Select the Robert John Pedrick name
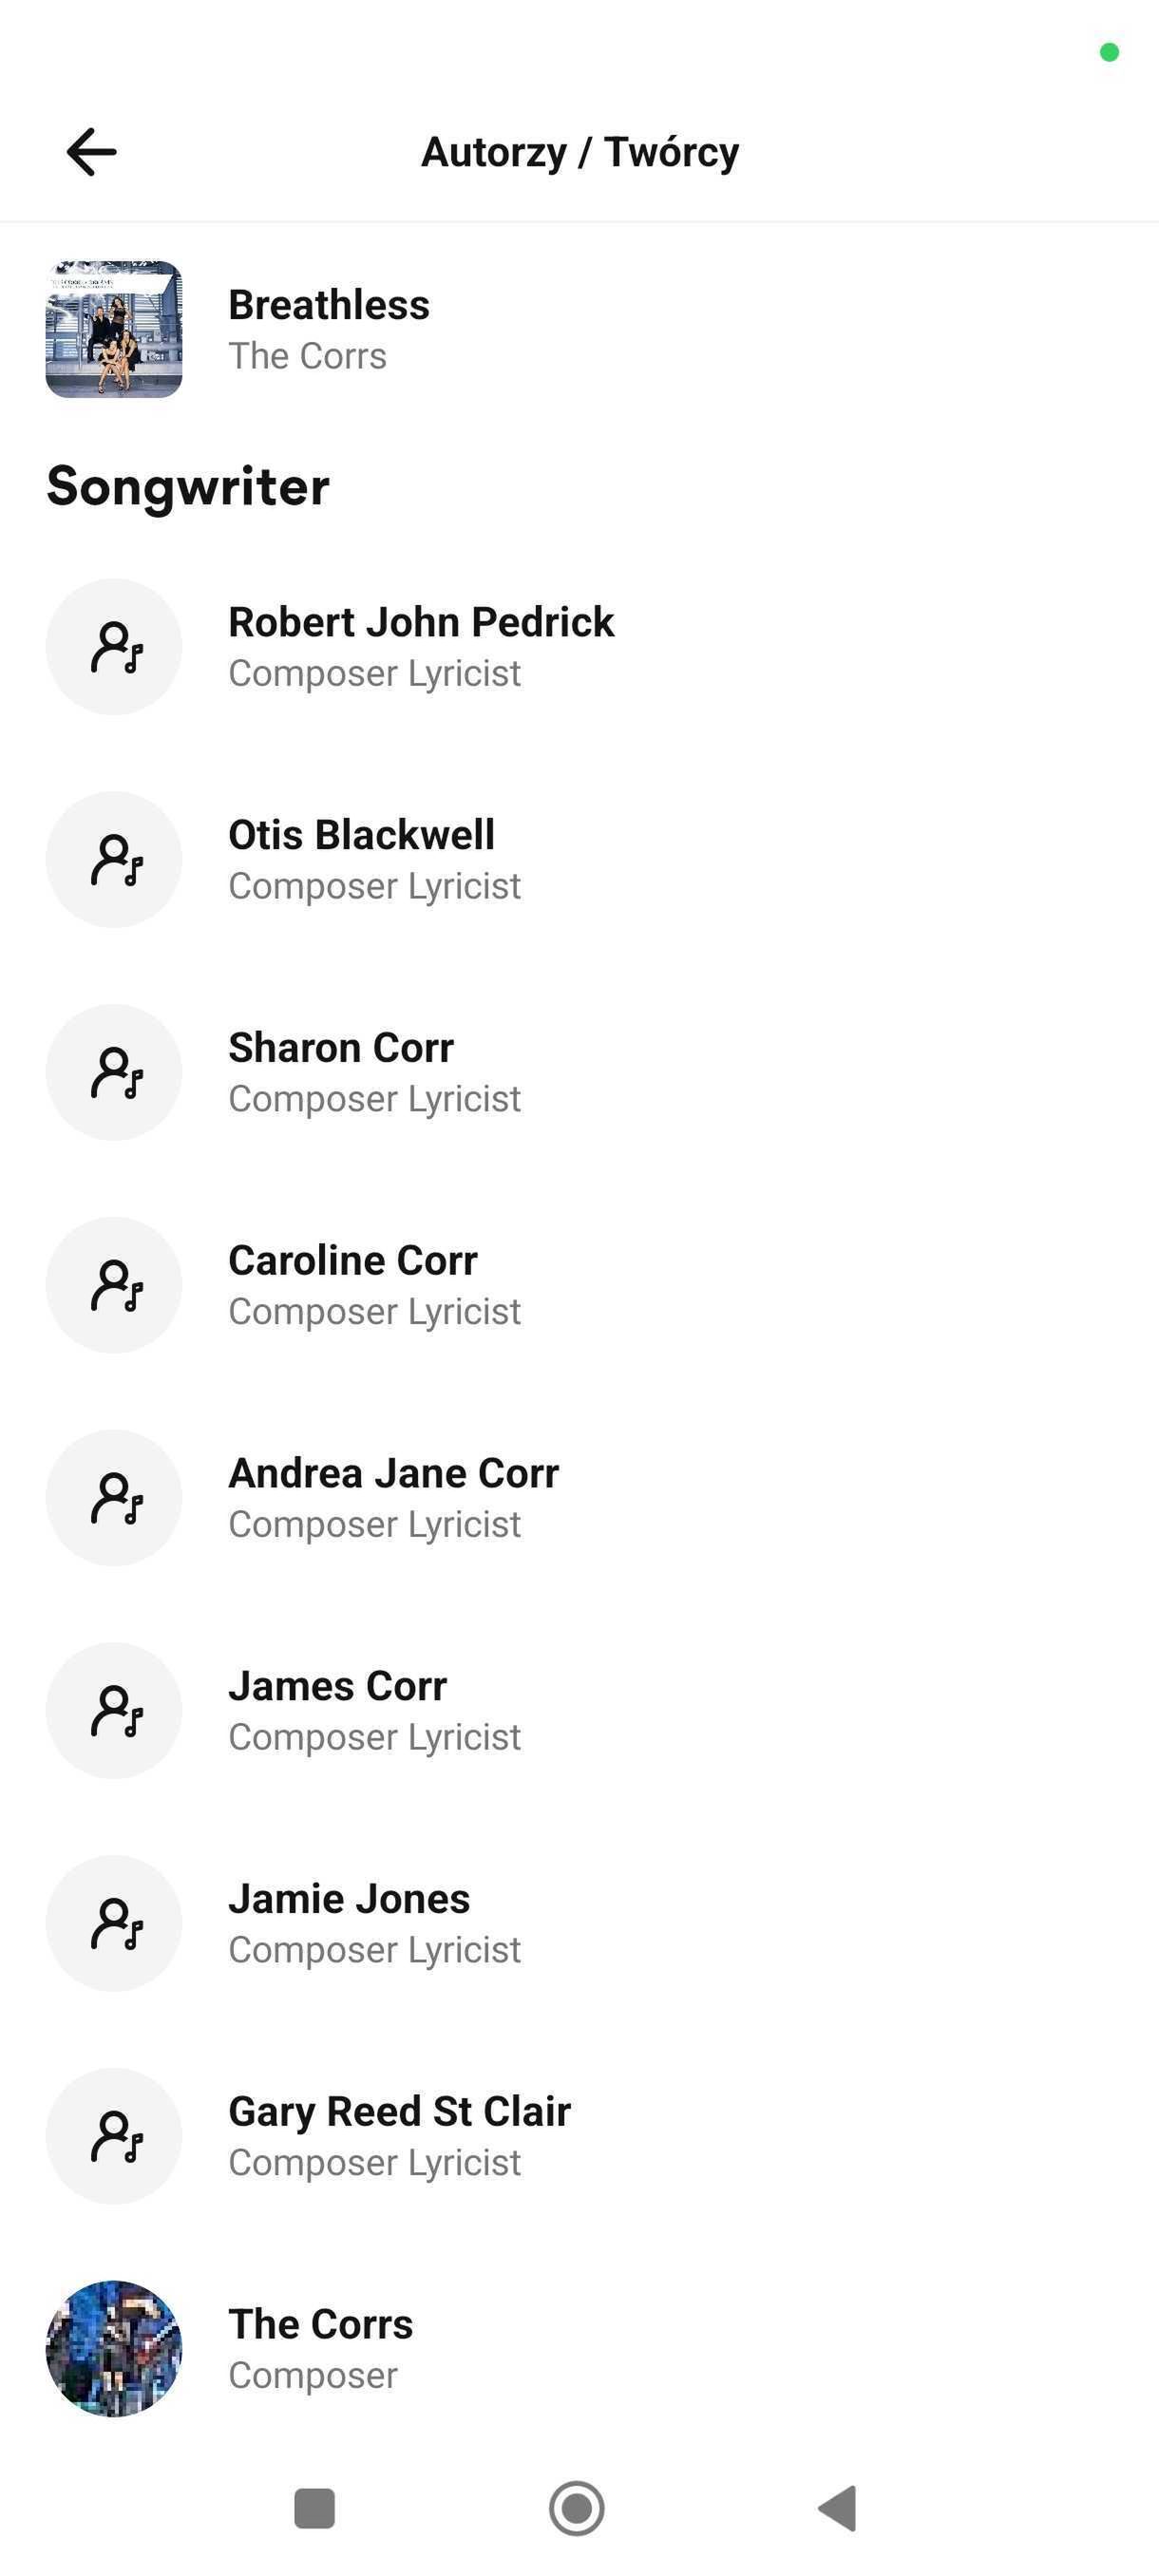 coord(421,622)
